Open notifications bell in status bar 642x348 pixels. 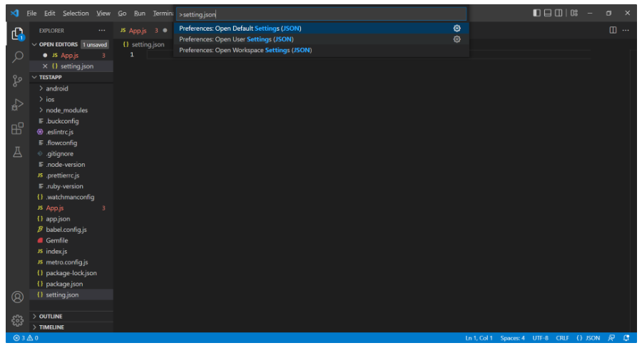(x=626, y=338)
